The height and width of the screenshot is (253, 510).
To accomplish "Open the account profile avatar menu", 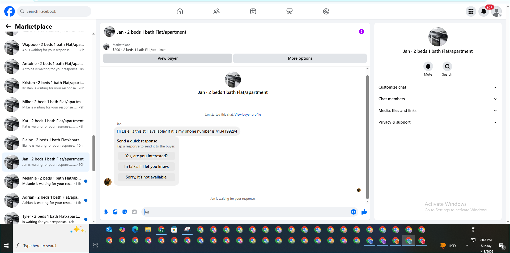I will pos(496,11).
